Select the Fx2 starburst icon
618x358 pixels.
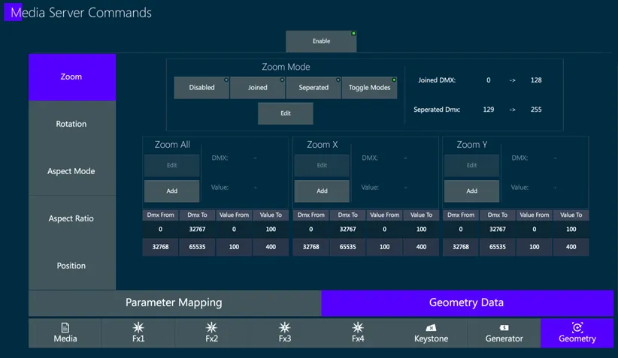point(212,327)
